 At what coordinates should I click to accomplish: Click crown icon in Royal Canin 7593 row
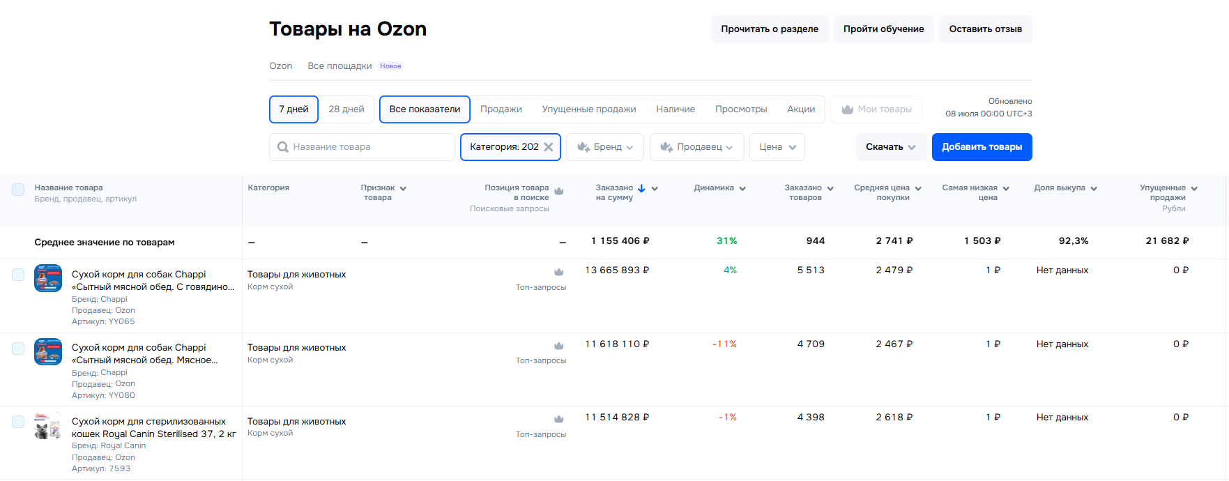(x=559, y=419)
